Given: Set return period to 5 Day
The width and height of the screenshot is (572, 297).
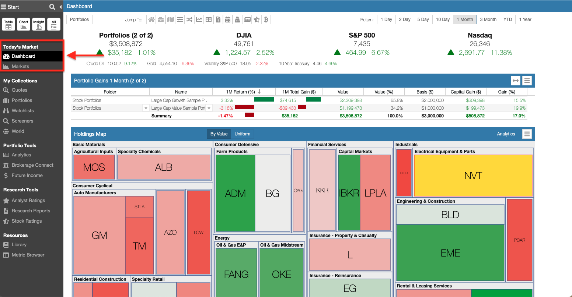Looking at the screenshot, I should tap(423, 20).
